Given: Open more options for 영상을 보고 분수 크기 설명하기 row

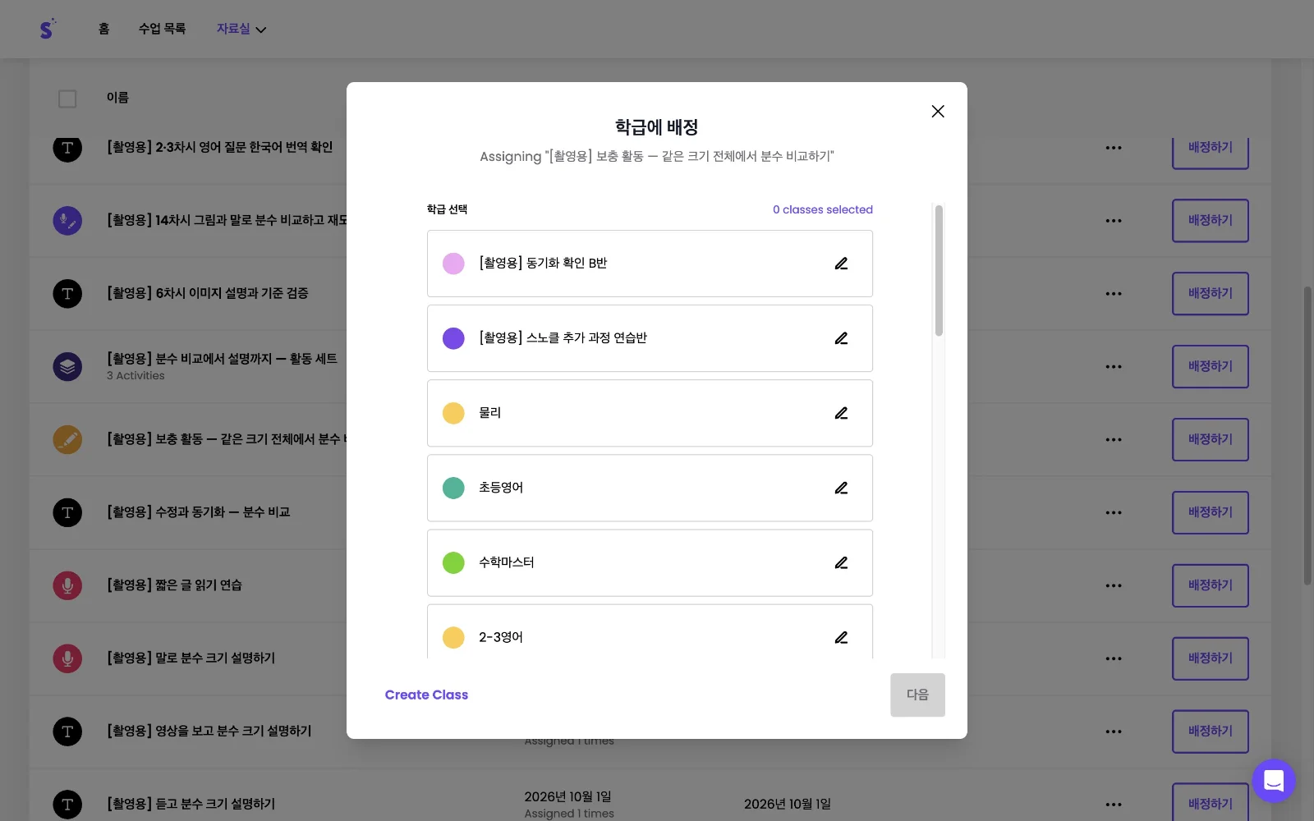Looking at the screenshot, I should 1114,732.
